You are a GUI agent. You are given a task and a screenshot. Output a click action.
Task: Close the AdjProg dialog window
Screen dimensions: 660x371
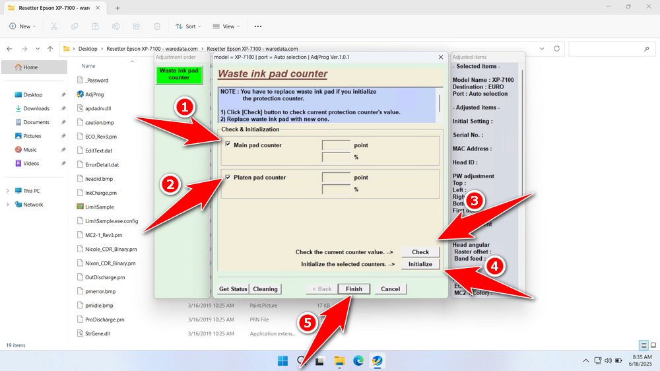pyautogui.click(x=441, y=57)
